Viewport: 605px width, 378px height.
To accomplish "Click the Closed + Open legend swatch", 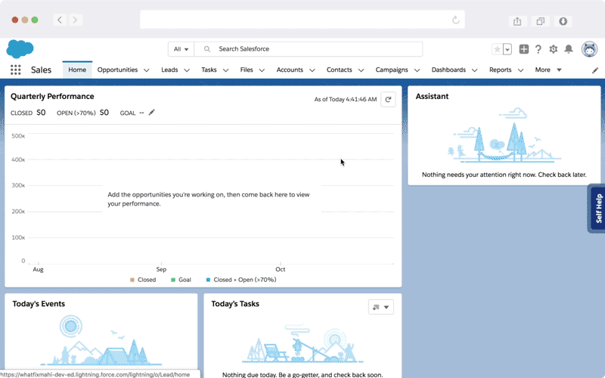I will (x=209, y=280).
